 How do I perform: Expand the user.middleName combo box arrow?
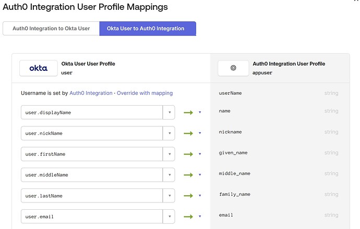[x=169, y=175]
